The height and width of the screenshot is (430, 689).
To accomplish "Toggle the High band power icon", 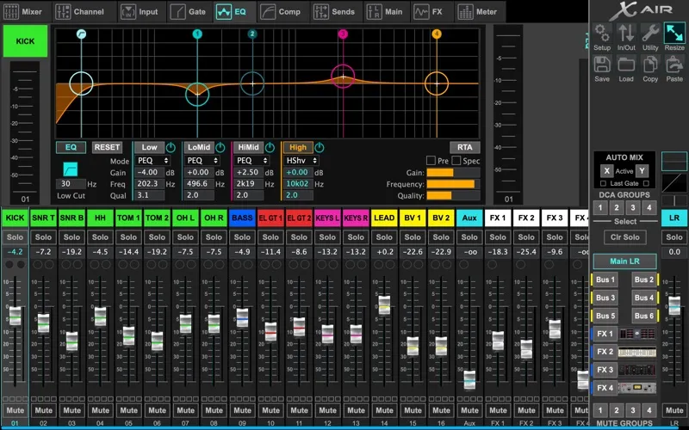I will point(320,147).
